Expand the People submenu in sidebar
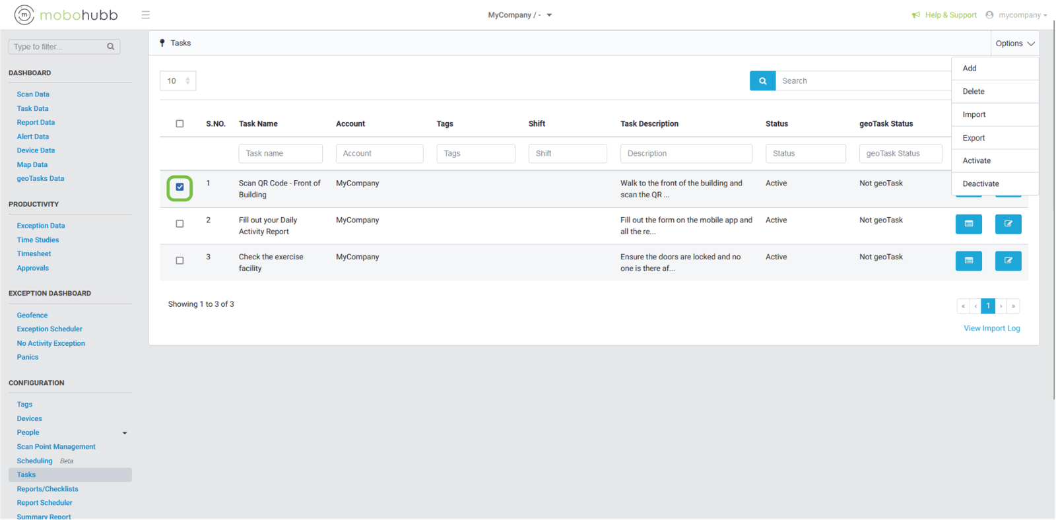 point(124,433)
